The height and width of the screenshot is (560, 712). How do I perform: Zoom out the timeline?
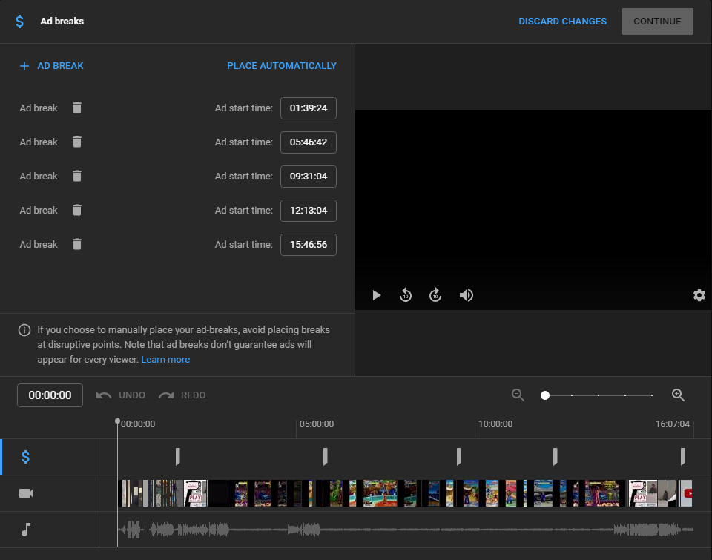(x=518, y=395)
